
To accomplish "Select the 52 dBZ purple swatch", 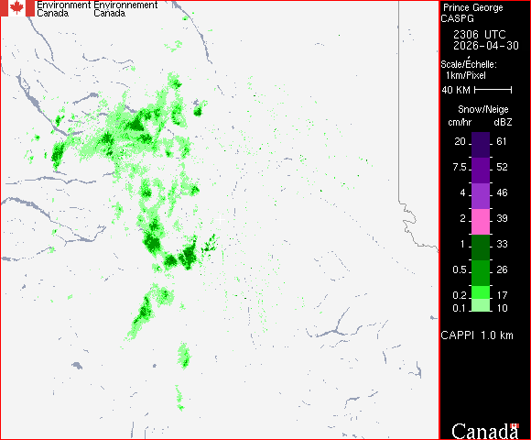I will (x=481, y=170).
